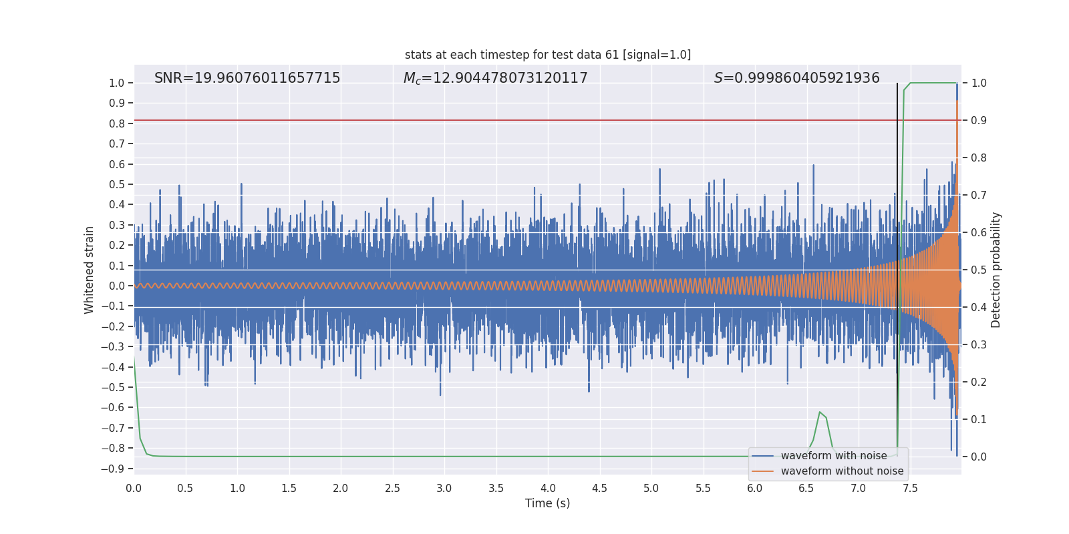This screenshot has width=1069, height=534.
Task: Click the plot title text
Action: point(547,55)
